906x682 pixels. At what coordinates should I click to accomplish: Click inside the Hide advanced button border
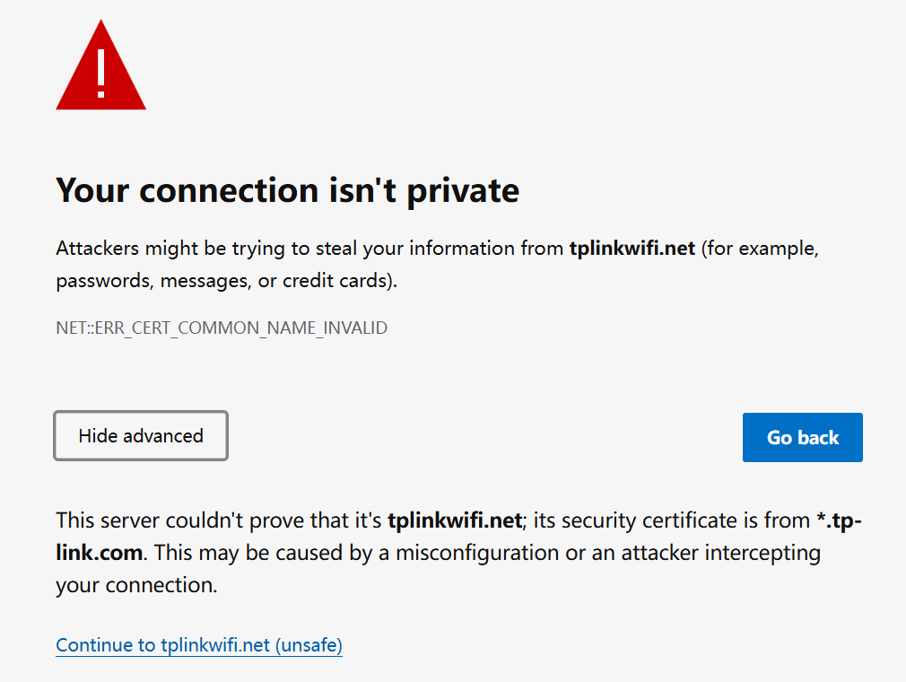140,435
